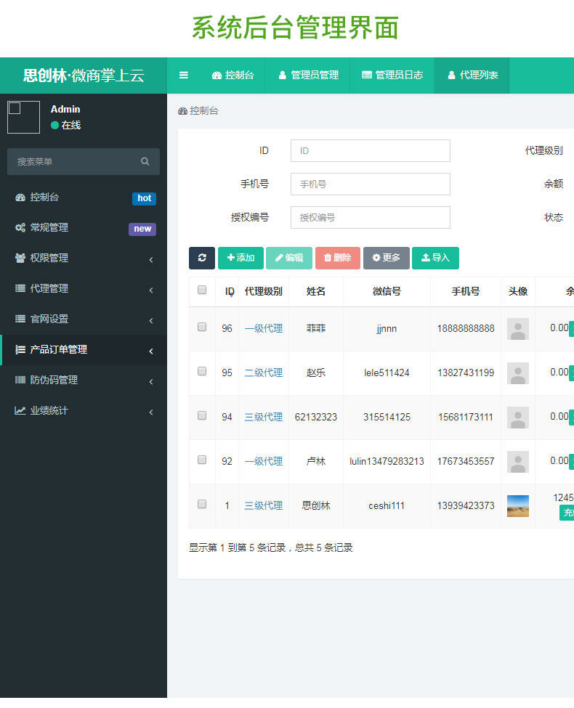Screen dimensions: 574x708
Task: Click phone number 17673453557 cell
Action: tap(466, 461)
